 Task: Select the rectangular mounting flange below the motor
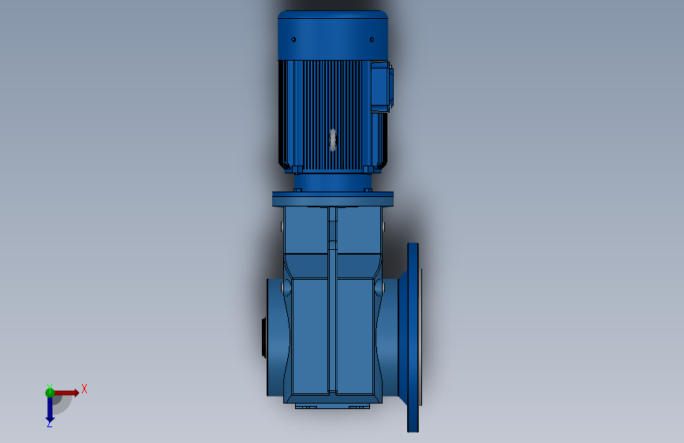(x=333, y=199)
